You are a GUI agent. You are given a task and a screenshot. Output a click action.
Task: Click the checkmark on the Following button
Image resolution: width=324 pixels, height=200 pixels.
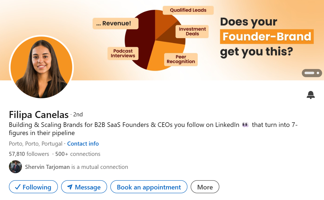pos(18,187)
